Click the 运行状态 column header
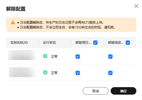This screenshot has width=142, height=100. pyautogui.click(x=49, y=43)
